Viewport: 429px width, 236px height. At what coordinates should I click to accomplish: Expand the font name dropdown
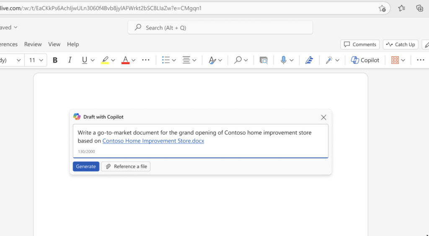18,60
